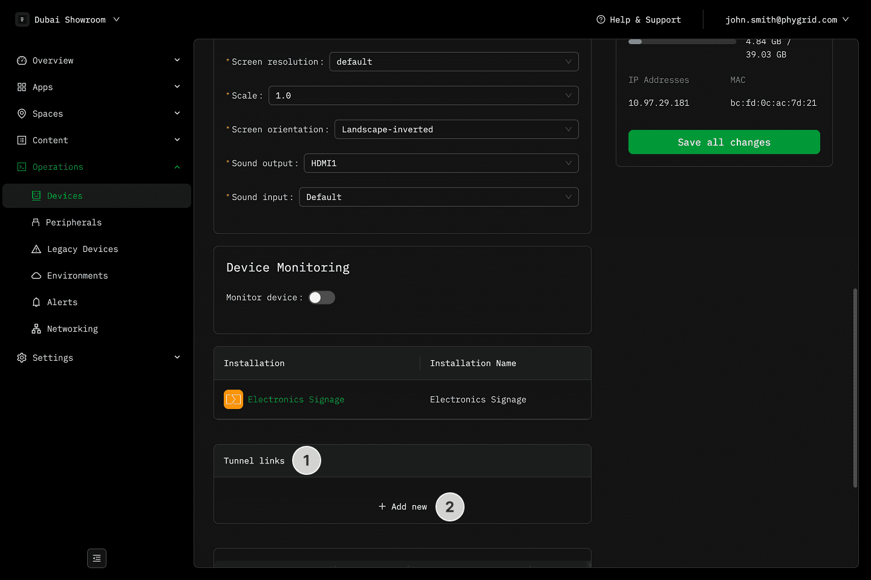Click the Legacy Devices warning icon
Screen dimensions: 871x580
(x=36, y=249)
